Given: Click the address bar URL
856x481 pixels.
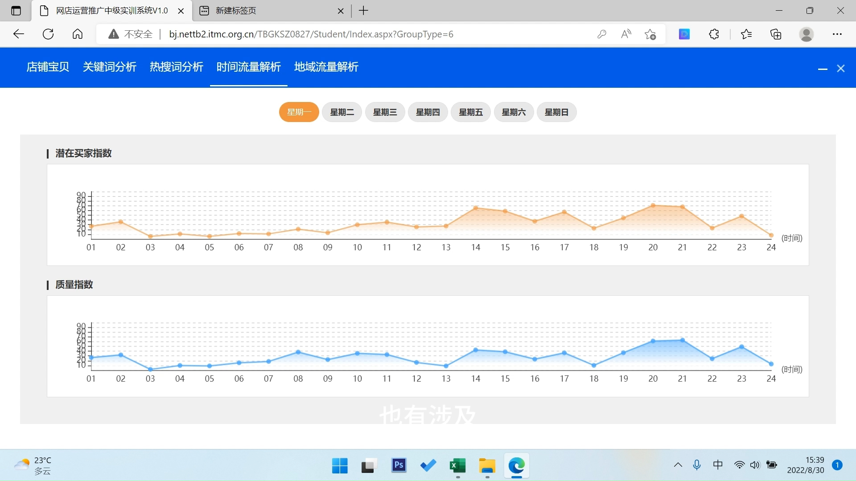Looking at the screenshot, I should coord(311,34).
